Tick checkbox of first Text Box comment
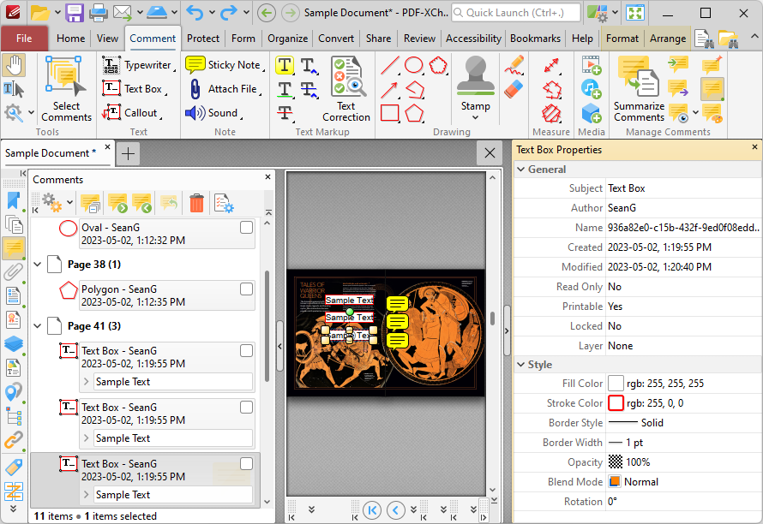Viewport: 763px width, 524px height. click(247, 350)
